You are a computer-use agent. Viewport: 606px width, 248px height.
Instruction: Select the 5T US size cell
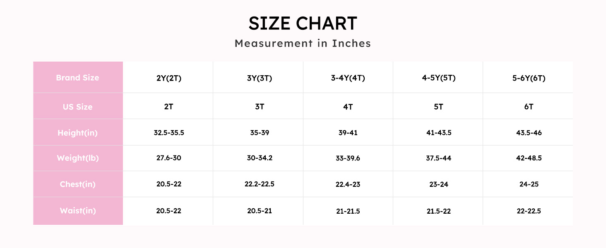(x=438, y=107)
